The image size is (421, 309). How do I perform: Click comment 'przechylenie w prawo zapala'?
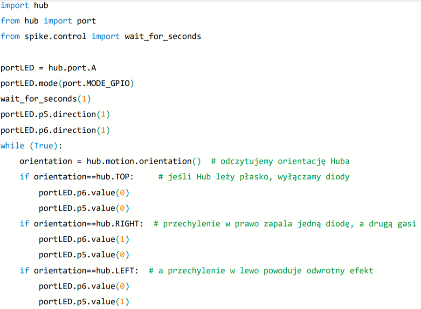click(x=228, y=224)
